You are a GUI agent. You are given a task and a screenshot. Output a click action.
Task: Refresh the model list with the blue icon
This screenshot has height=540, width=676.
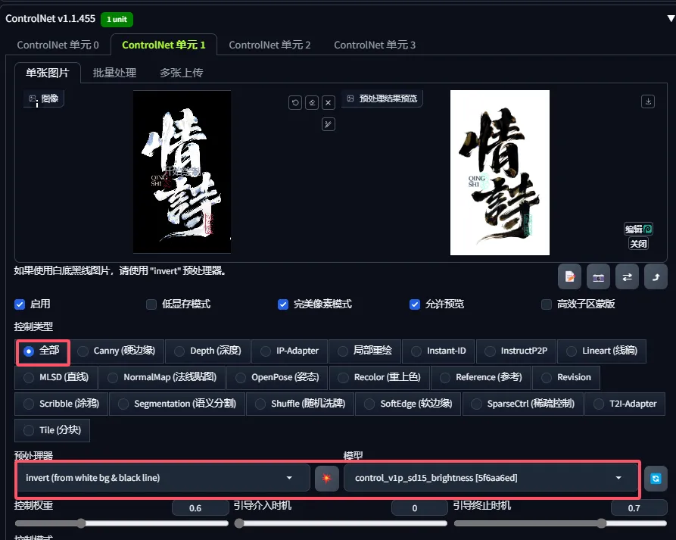[x=656, y=478]
